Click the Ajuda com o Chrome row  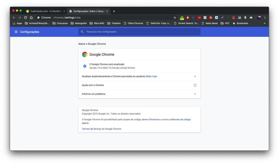tap(139, 85)
